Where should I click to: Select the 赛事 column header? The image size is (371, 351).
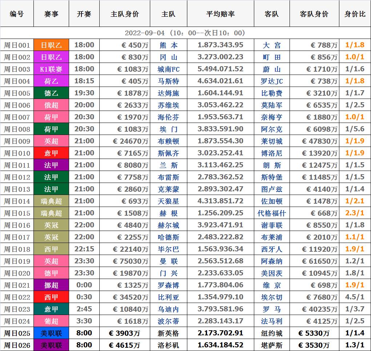coord(51,14)
